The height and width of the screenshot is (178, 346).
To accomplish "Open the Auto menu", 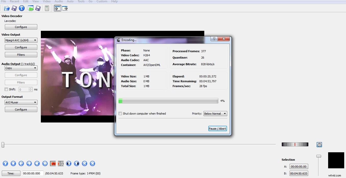I will pyautogui.click(x=70, y=2).
